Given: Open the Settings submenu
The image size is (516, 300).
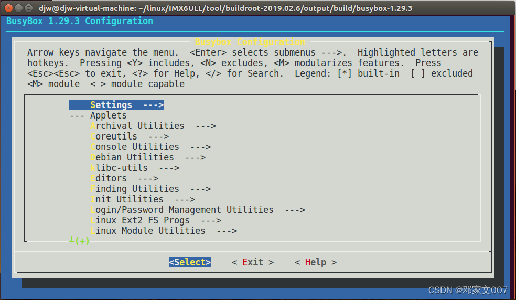Looking at the screenshot, I should [116, 105].
